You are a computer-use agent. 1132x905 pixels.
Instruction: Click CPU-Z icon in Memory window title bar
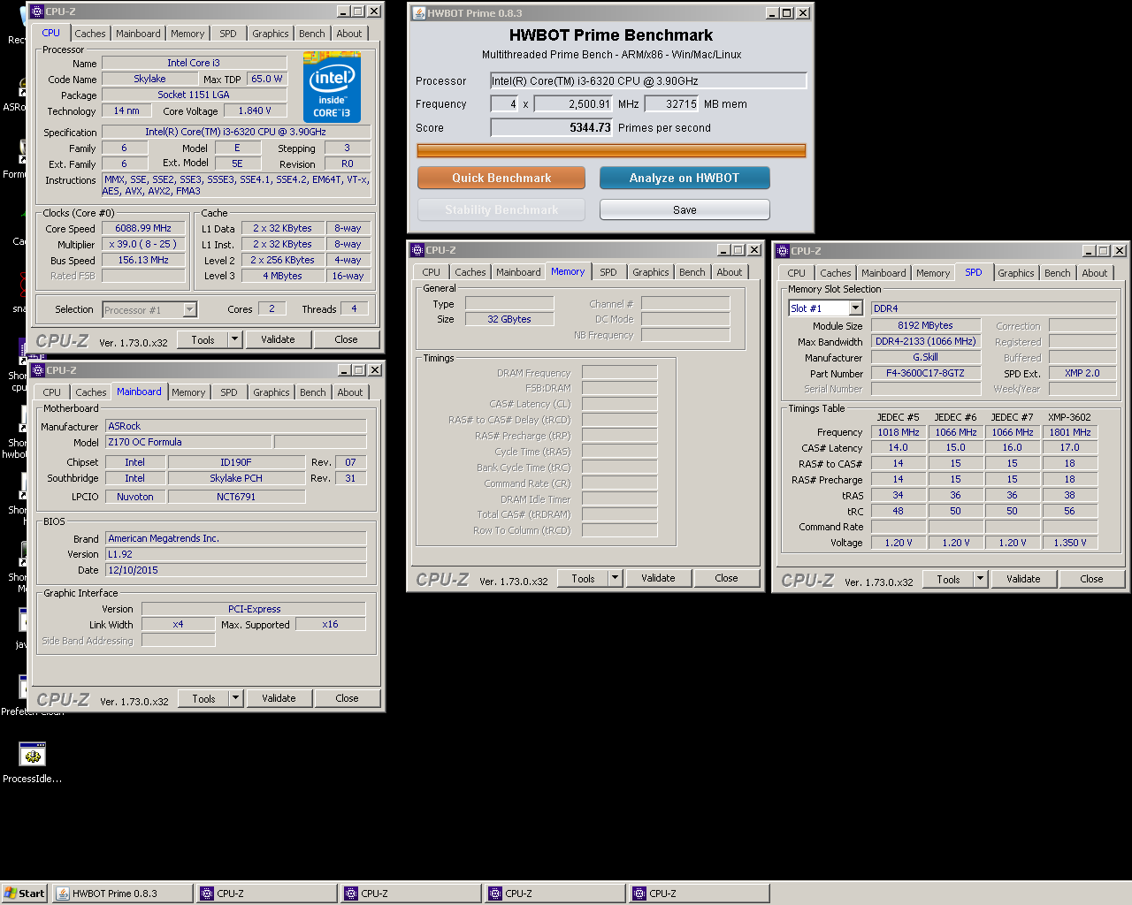[417, 250]
